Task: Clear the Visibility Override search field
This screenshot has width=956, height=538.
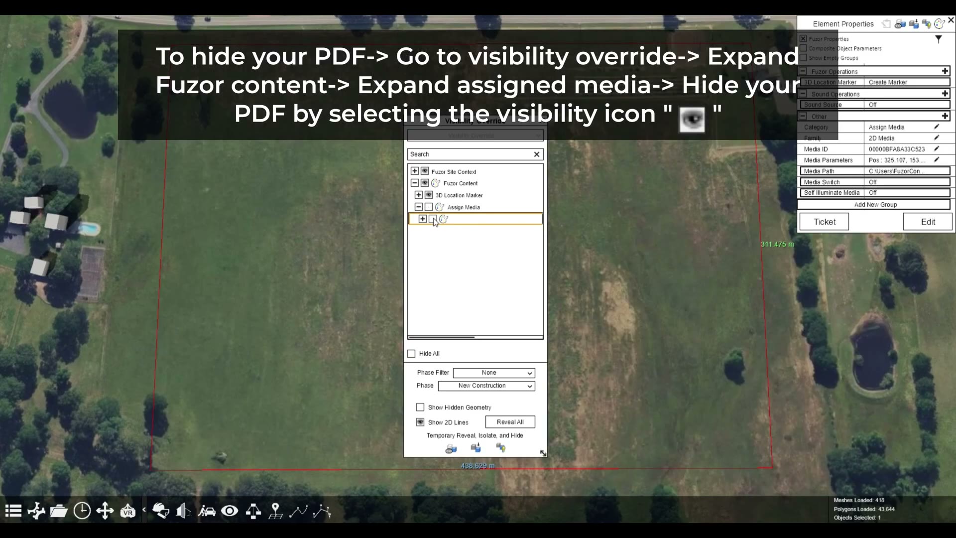Action: click(537, 154)
